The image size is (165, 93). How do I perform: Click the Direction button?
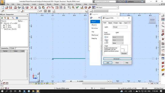coord(124,53)
